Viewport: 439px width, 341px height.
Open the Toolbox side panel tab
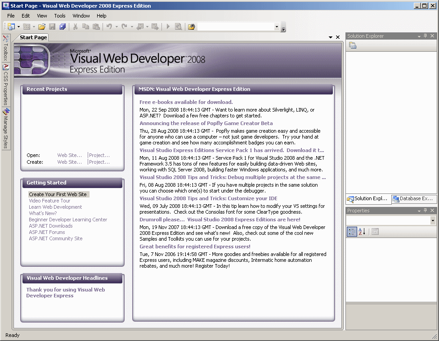[5, 48]
